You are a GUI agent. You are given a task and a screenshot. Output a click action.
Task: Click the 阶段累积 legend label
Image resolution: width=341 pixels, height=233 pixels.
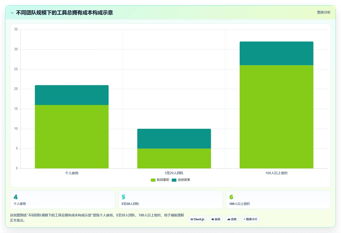click(x=163, y=180)
